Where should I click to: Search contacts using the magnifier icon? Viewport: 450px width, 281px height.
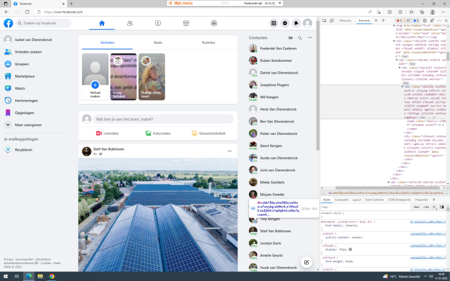300,38
